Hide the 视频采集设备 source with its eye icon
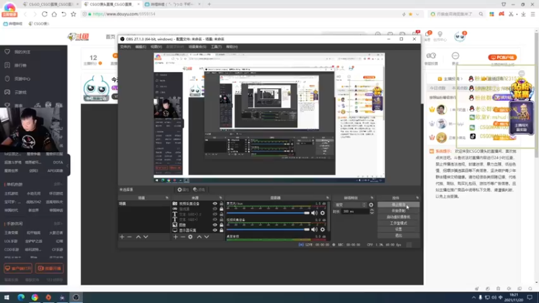This screenshot has width=539, height=303. [x=215, y=204]
